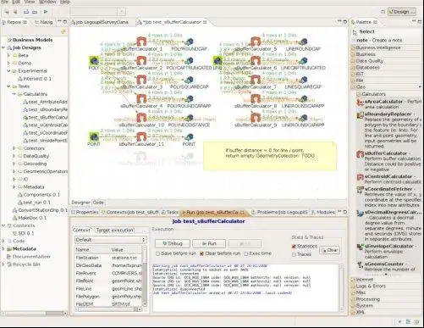Click the back arrow toolbar icon

point(7,12)
